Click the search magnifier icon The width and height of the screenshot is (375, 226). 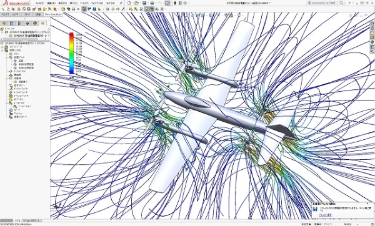(341, 3)
